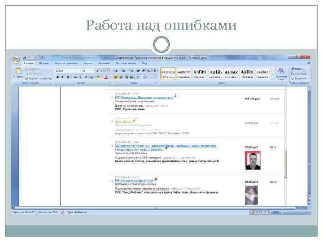Activate the Format Painter
The image size is (323, 242).
[x=39, y=78]
